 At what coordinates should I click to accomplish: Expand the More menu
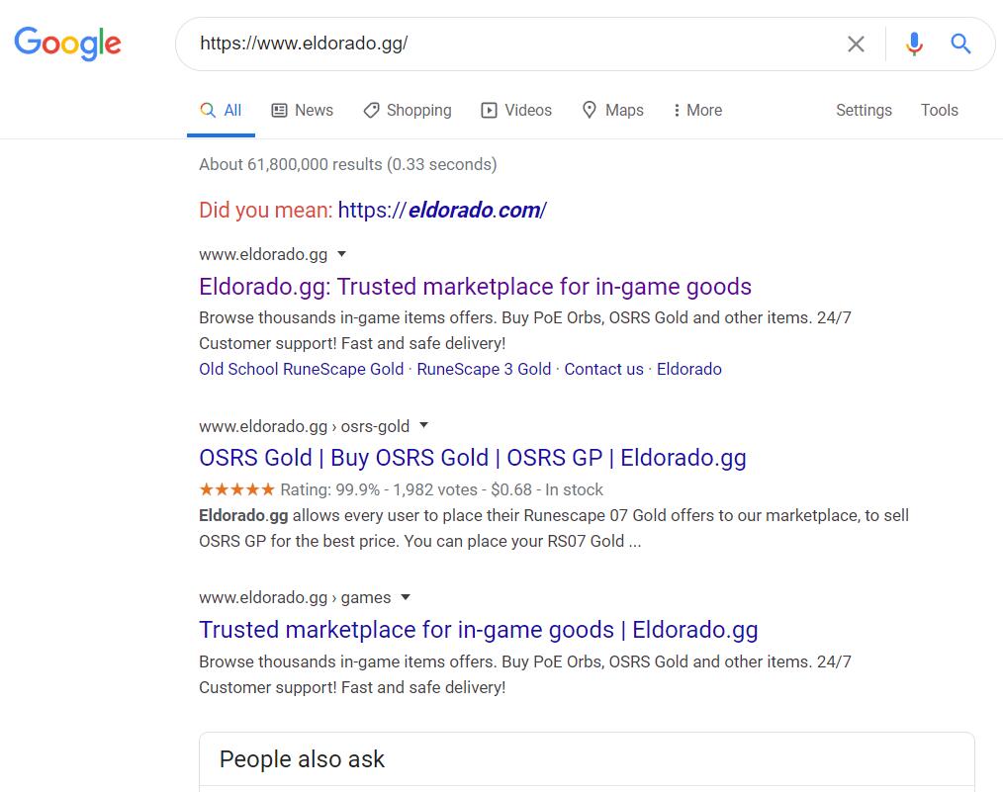pyautogui.click(x=697, y=110)
